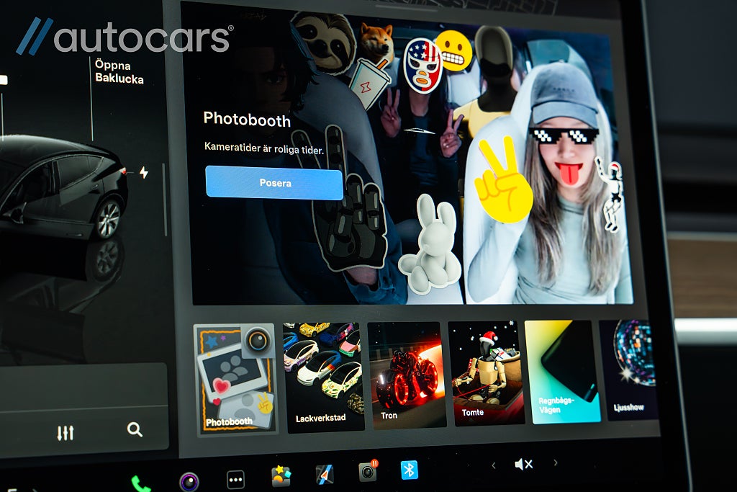This screenshot has width=737, height=492.
Task: Open the three-dots app launcher
Action: coord(235,479)
